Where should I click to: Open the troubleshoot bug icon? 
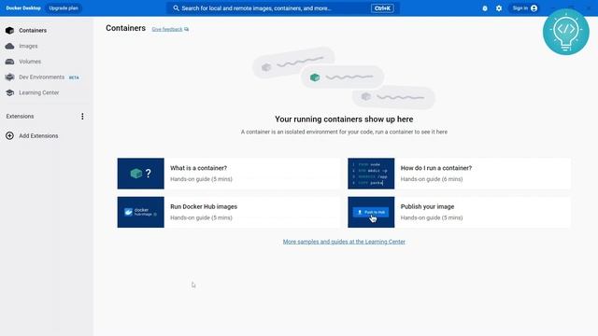click(x=485, y=8)
